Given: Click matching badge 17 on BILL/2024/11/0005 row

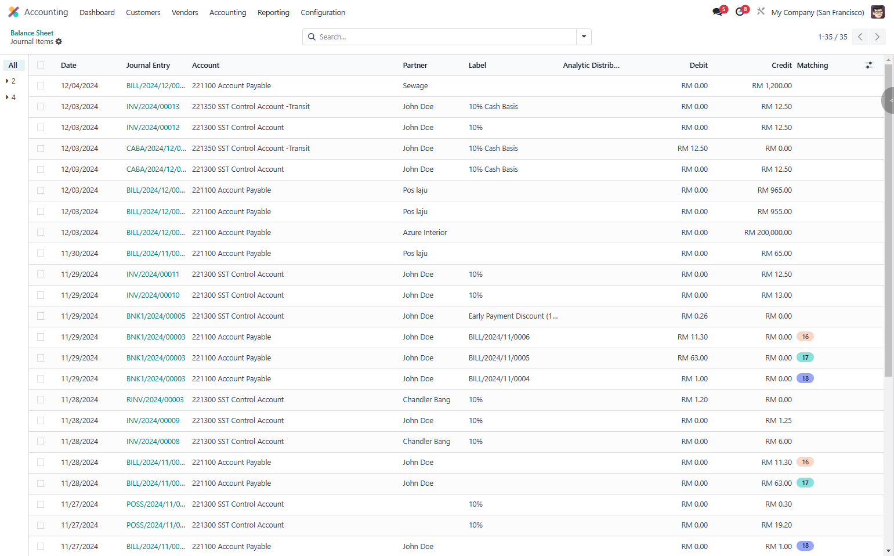Looking at the screenshot, I should [x=805, y=358].
